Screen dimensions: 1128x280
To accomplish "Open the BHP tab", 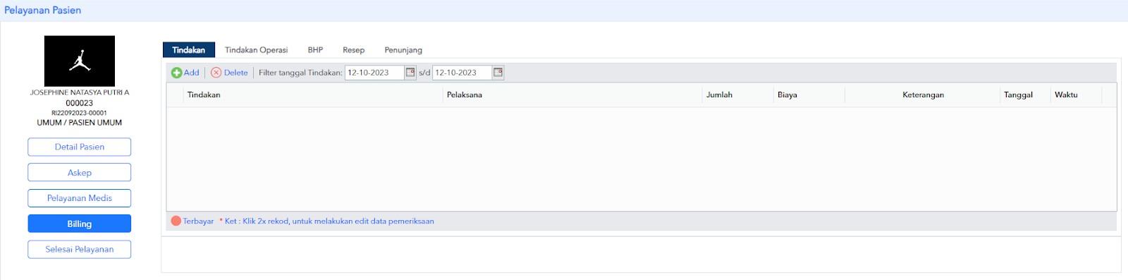I will 315,50.
